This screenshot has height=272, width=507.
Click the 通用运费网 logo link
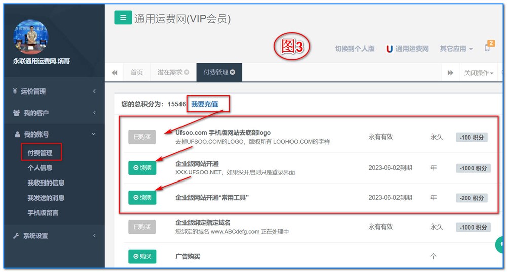[408, 49]
